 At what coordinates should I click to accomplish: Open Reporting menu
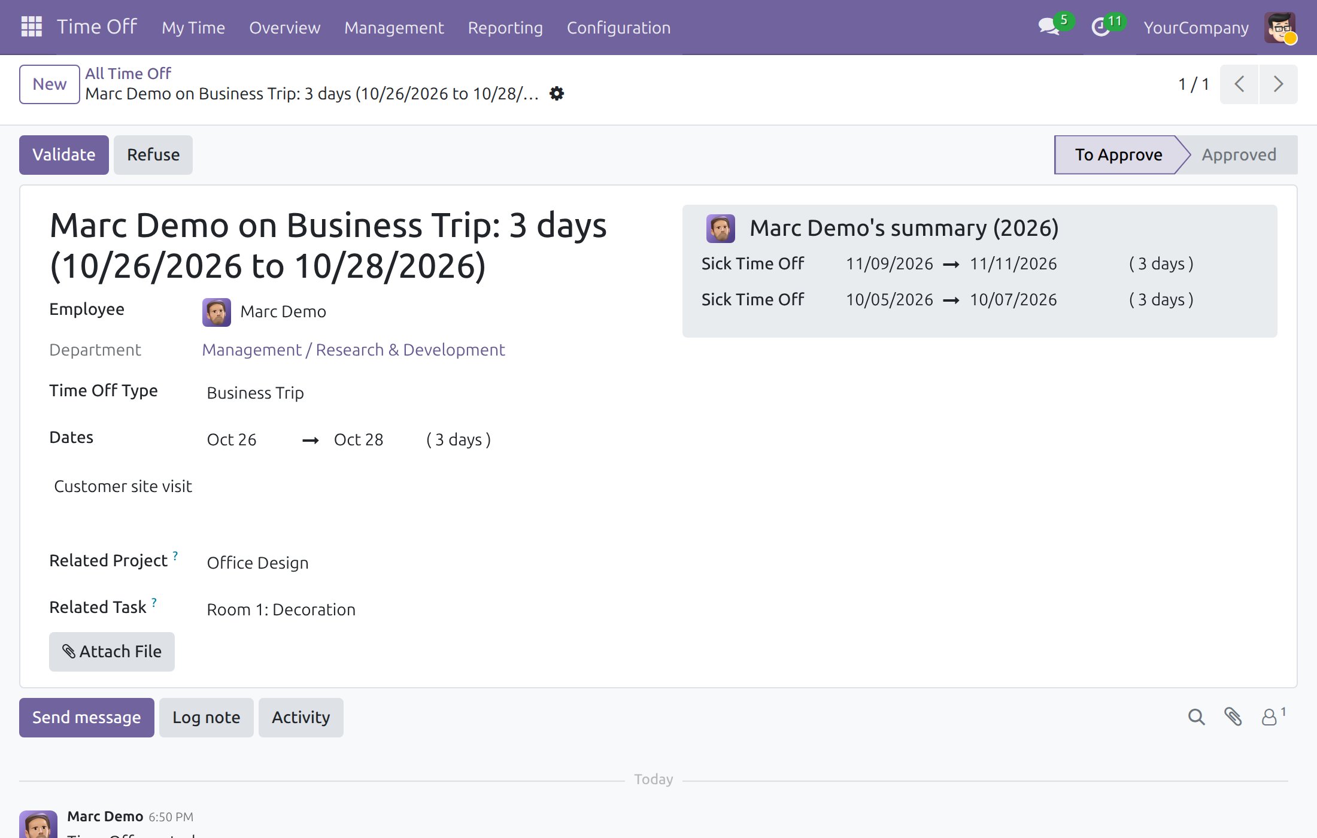point(505,28)
